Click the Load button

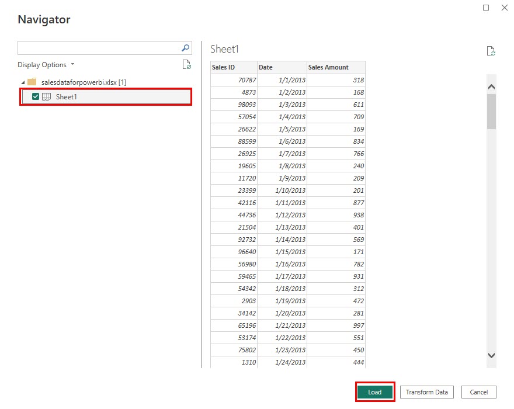374,392
